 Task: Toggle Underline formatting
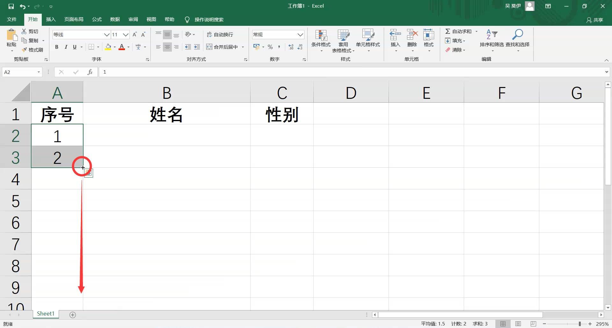point(75,47)
